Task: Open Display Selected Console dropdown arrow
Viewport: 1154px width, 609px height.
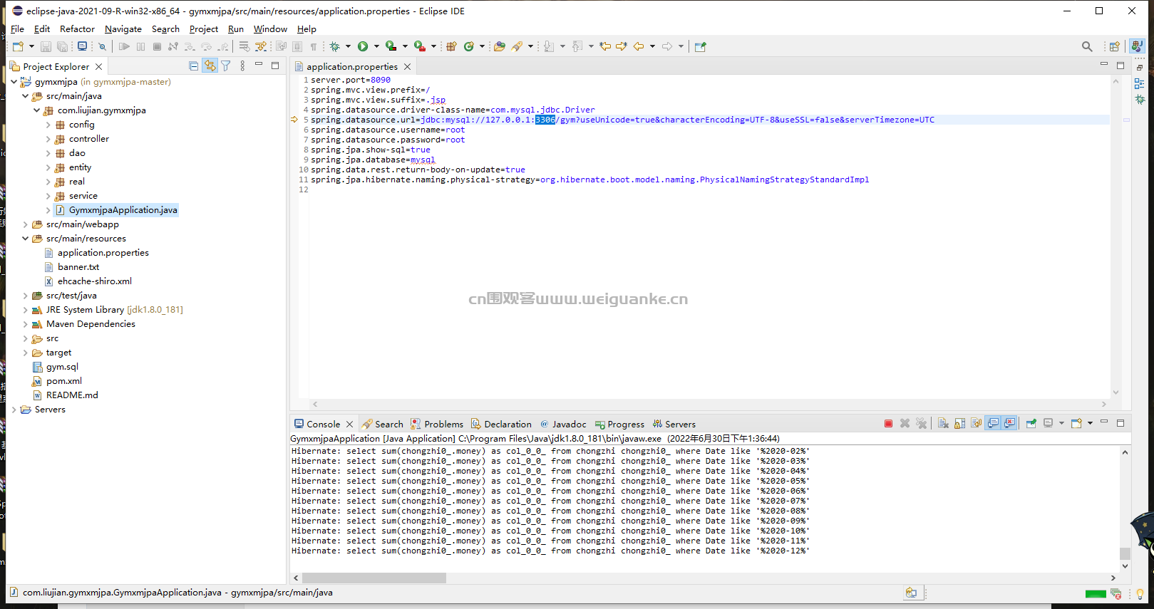Action: [1061, 424]
